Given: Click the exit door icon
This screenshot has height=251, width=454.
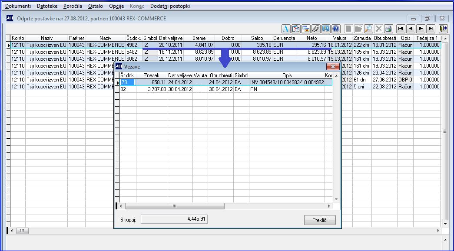Looking at the screenshot, I should tap(443, 29).
